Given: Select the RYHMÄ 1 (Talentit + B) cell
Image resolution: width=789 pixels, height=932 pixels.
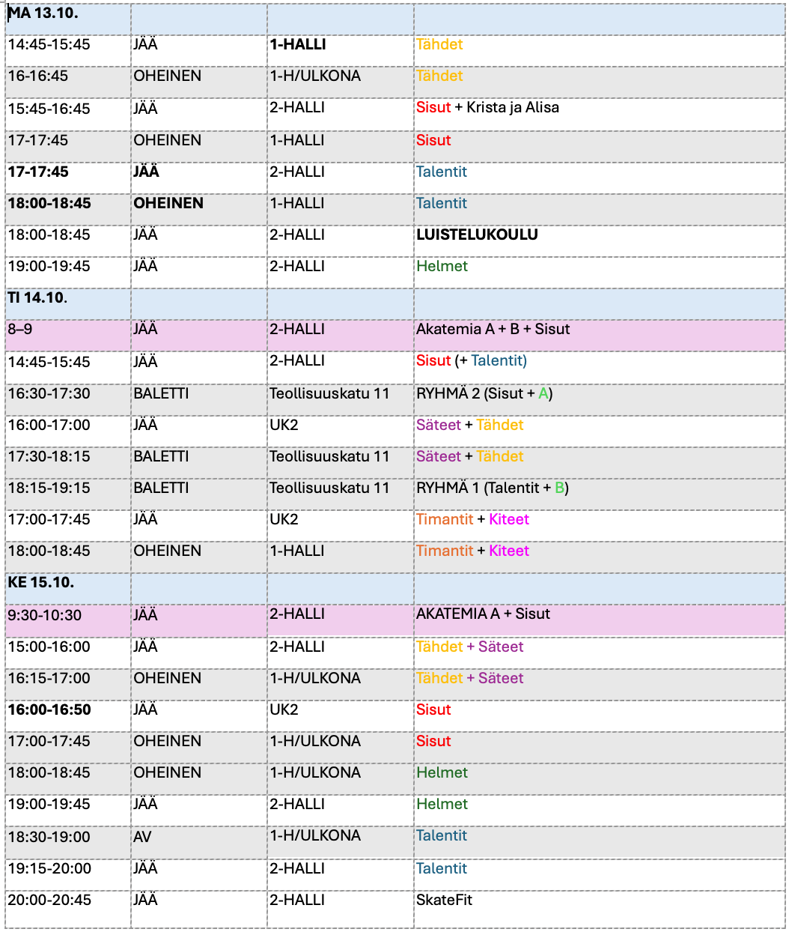Looking at the screenshot, I should pyautogui.click(x=493, y=488).
